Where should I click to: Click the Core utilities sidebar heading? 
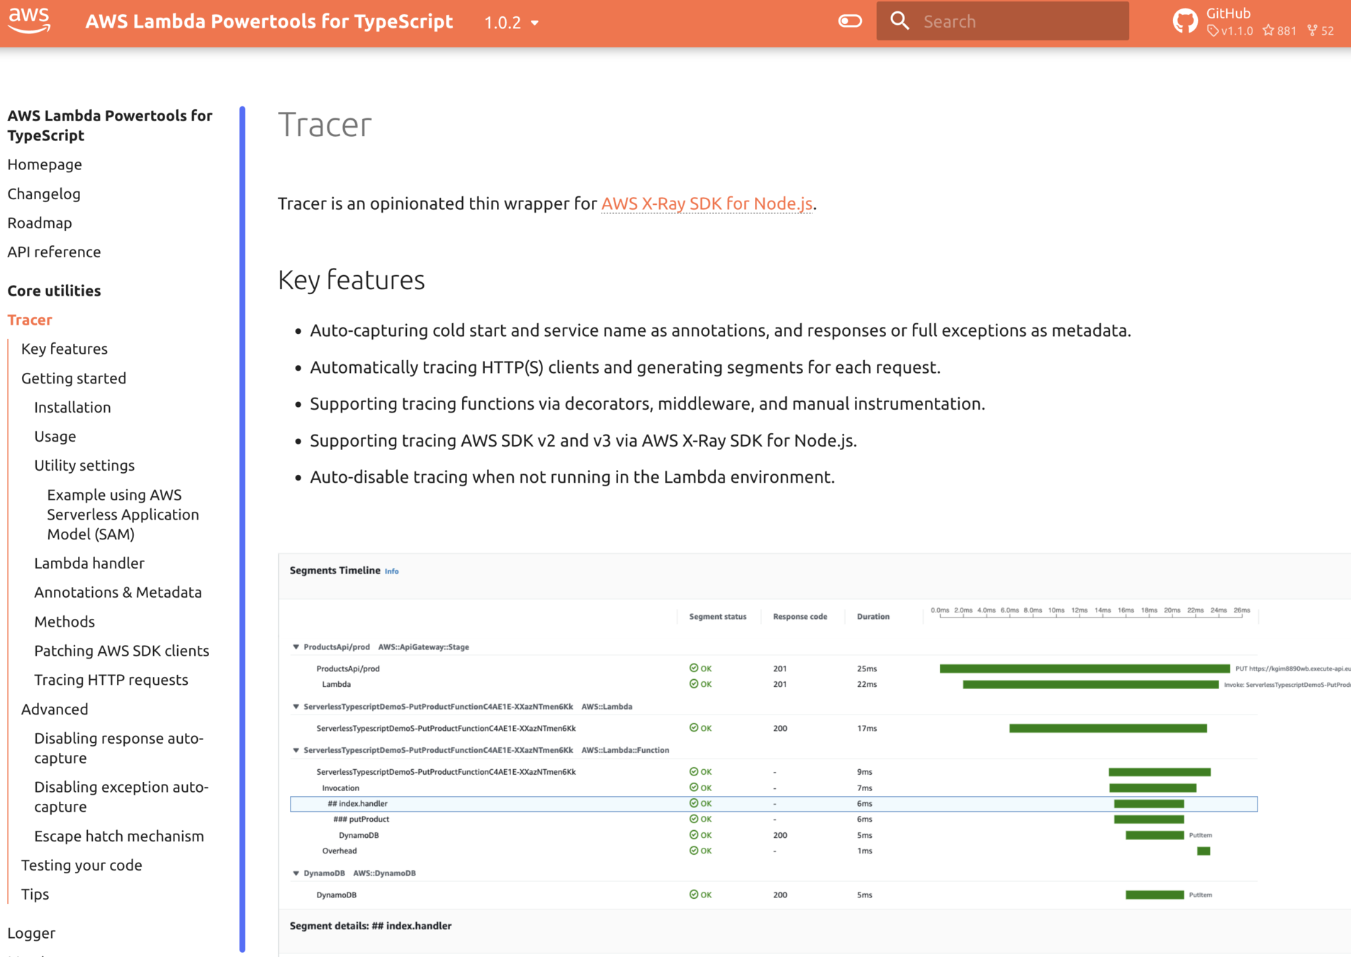pyautogui.click(x=54, y=291)
